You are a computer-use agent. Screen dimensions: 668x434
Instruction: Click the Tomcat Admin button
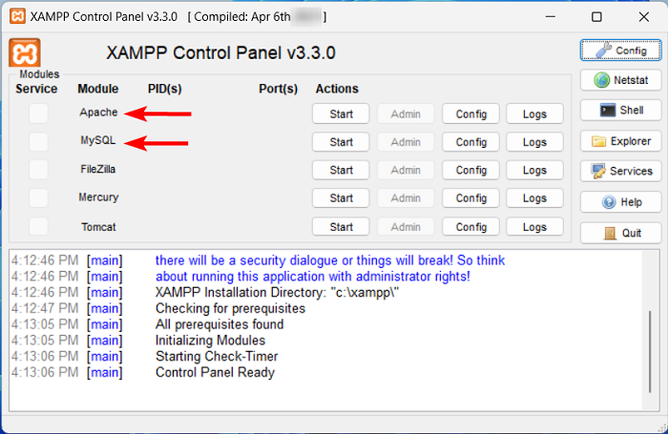[x=406, y=227]
